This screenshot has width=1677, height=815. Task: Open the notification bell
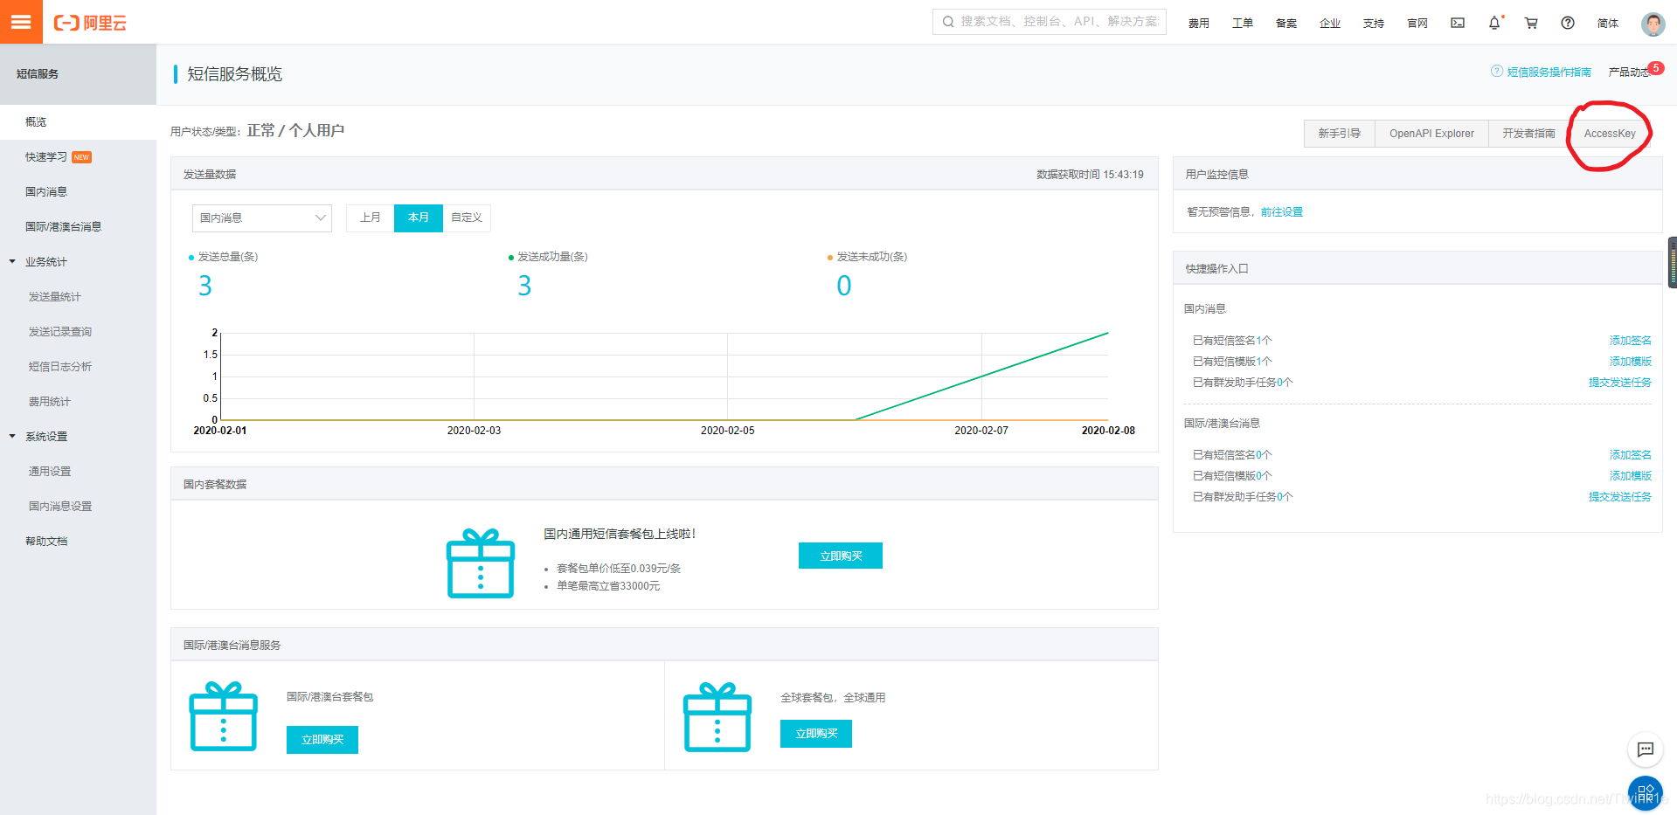click(x=1494, y=24)
